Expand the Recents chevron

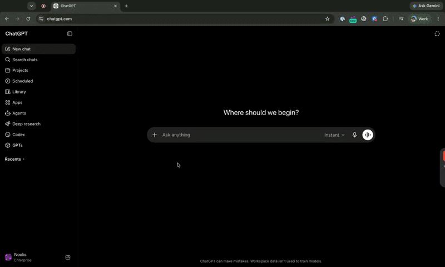tap(23, 159)
